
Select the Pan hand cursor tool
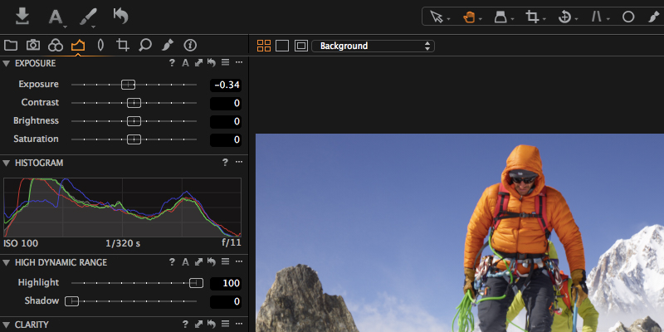469,17
